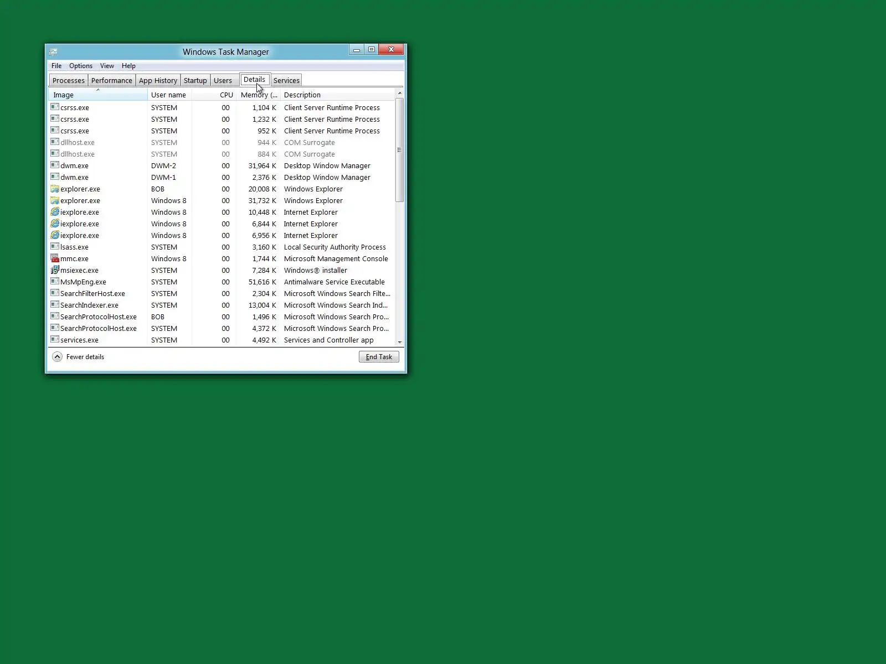The height and width of the screenshot is (664, 886).
Task: Click the lsass.exe process icon
Action: pos(55,246)
